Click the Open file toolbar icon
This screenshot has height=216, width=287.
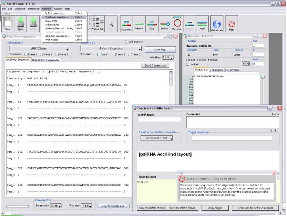(20, 24)
